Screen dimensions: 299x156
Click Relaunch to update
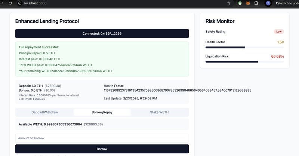[x=287, y=3]
